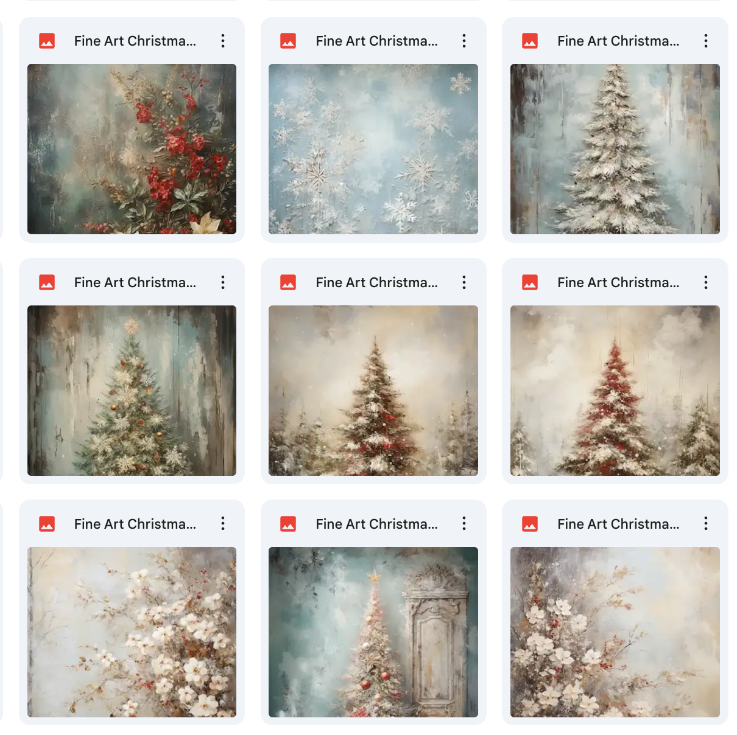Select the white frosted tree thumbnail

(615, 149)
